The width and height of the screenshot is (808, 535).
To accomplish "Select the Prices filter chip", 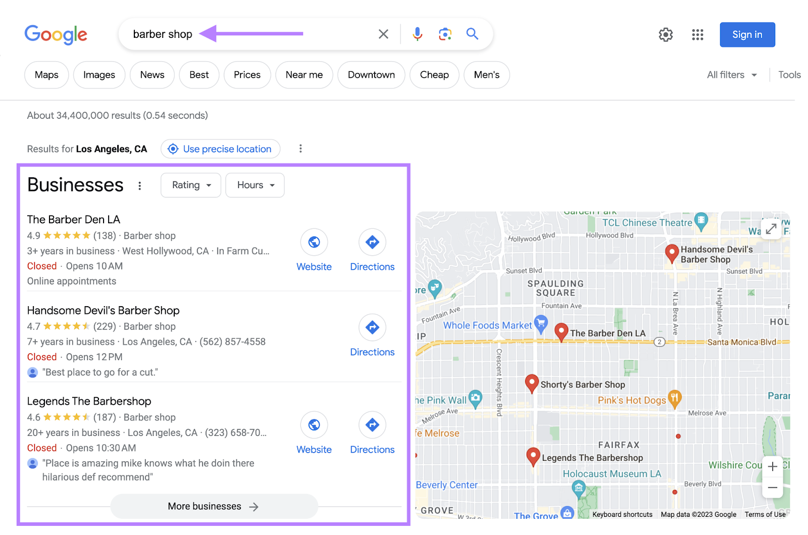I will click(247, 75).
